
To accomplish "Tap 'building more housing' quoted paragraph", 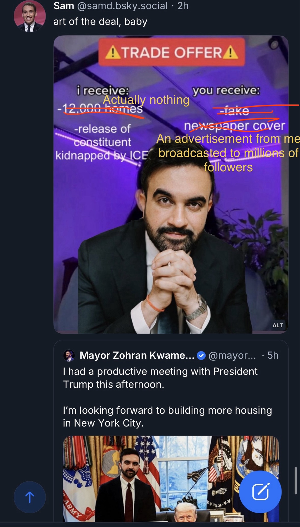I will coord(167,417).
